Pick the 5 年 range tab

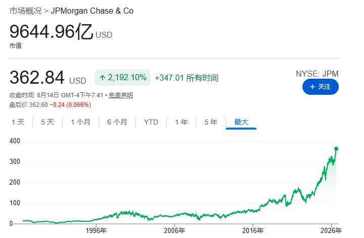click(x=211, y=122)
